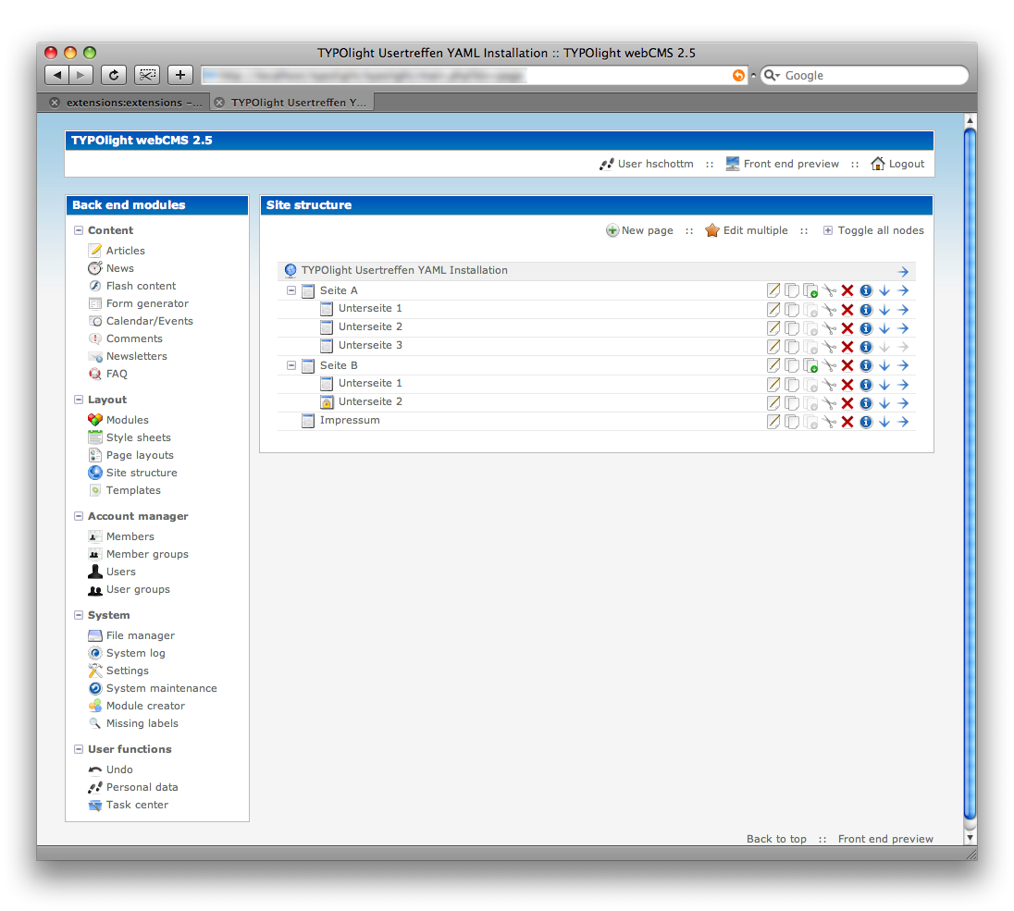Open Style sheets in the Layout menu
Image resolution: width=1014 pixels, height=911 pixels.
(x=138, y=437)
